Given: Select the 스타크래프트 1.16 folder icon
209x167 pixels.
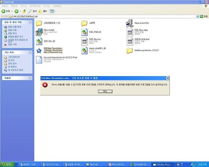Looking at the screenshot, I should pyautogui.click(x=39, y=23).
